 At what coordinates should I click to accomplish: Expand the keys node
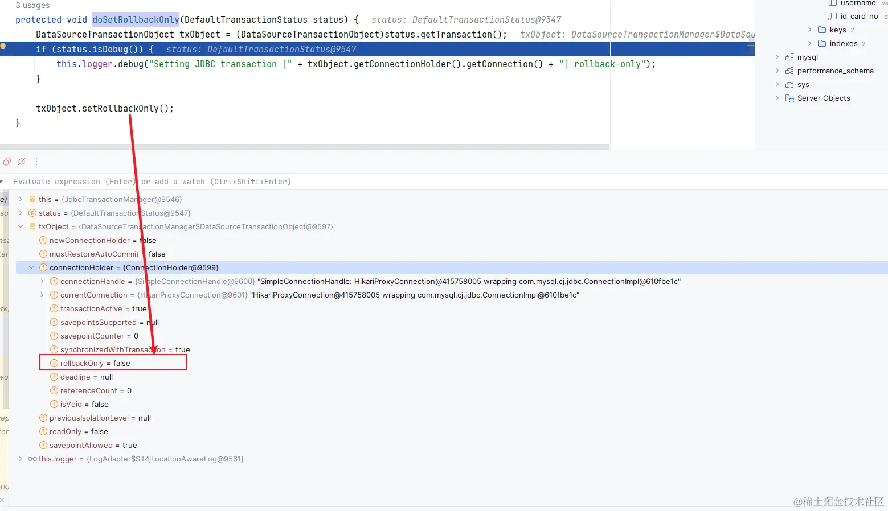pyautogui.click(x=808, y=30)
